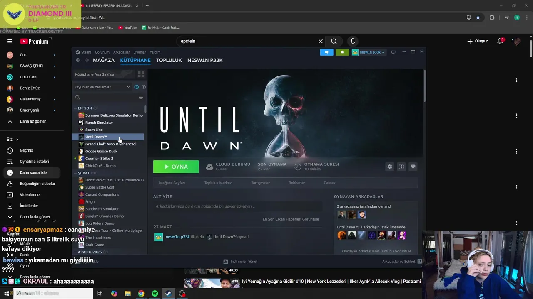Screen dimensions: 533x299
Task: Click En Son Çıkan Haberleri Görüntüle
Action: point(291,219)
